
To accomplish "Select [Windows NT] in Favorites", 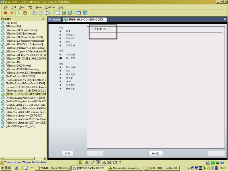I will (x=13, y=62).
